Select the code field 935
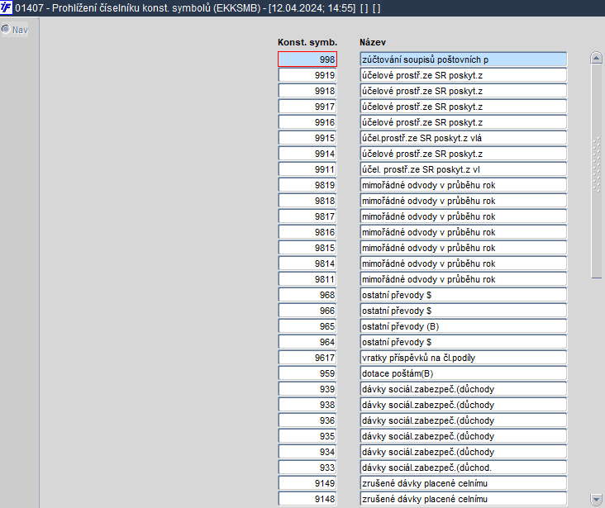The height and width of the screenshot is (508, 605). coord(307,436)
